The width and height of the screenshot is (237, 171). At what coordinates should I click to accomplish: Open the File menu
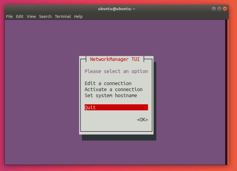tap(9, 17)
